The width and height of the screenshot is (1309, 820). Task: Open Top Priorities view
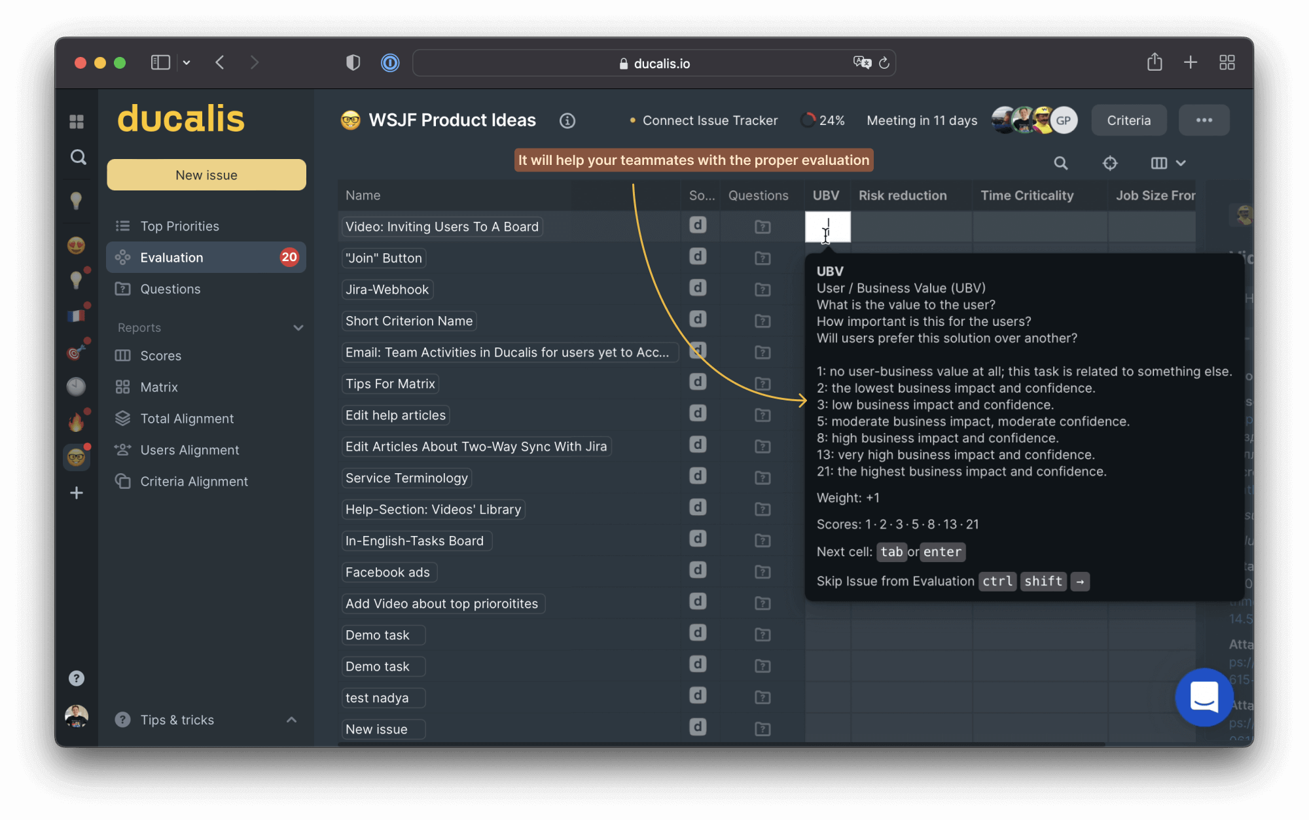tap(179, 226)
